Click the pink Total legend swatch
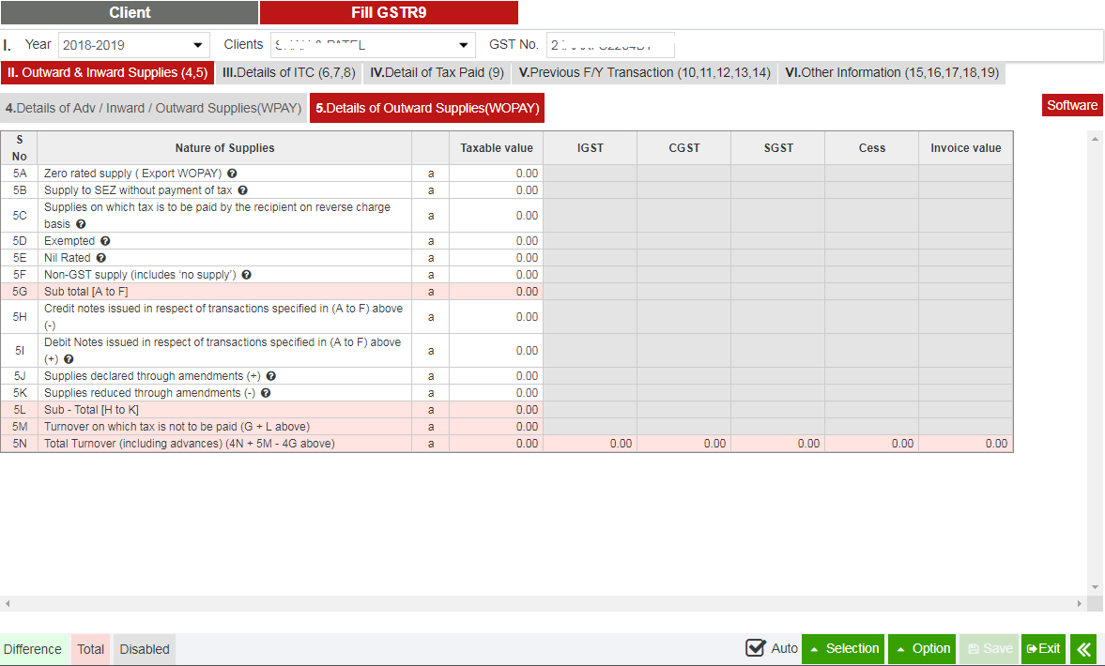Screen dimensions: 1105x666 pyautogui.click(x=91, y=649)
